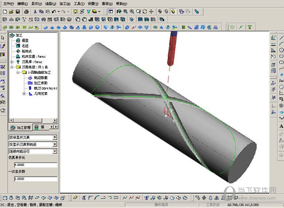Screen dimensions: 284x208
Task: Click the Print icon
Action: (x=27, y=12)
